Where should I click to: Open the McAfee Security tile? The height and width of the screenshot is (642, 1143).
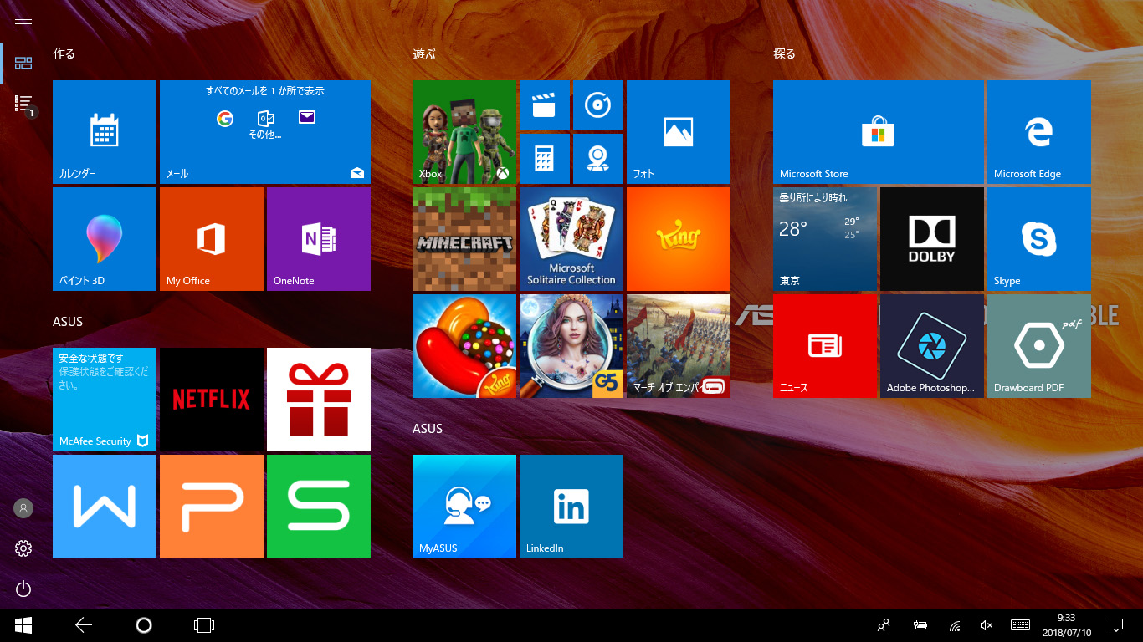tap(105, 400)
